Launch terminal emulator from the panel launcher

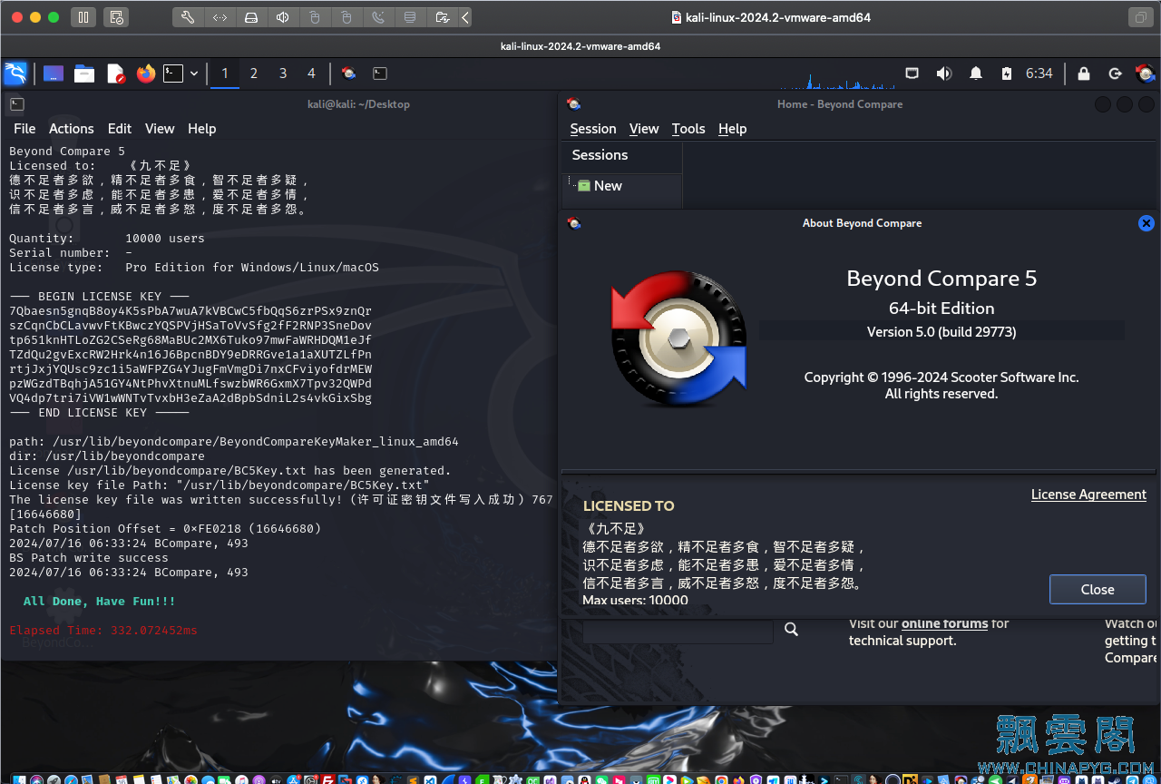pyautogui.click(x=173, y=73)
